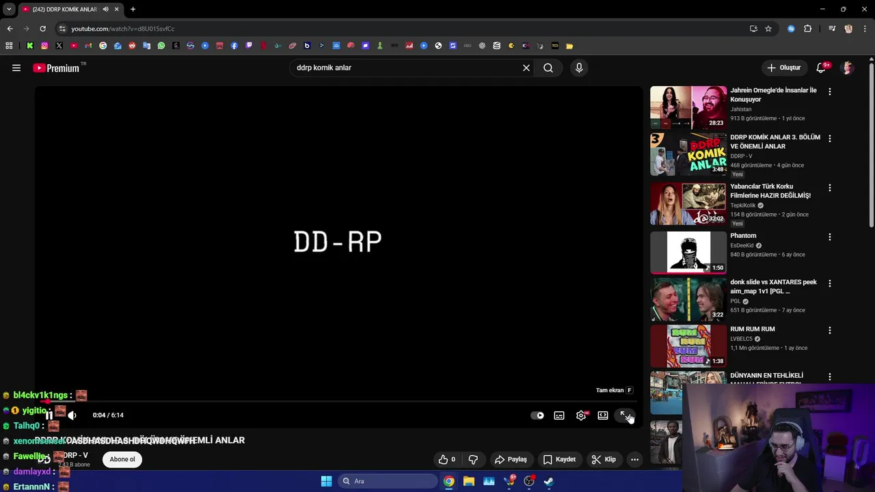Clear the search box with X
The height and width of the screenshot is (492, 875).
(x=526, y=68)
